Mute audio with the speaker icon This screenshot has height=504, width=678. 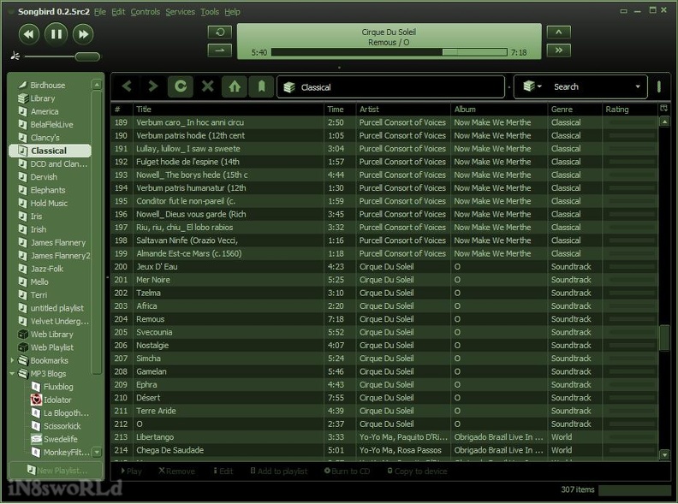pyautogui.click(x=15, y=56)
